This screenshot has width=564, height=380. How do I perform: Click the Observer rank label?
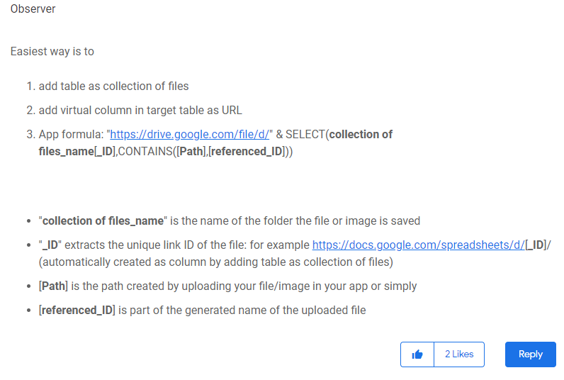(x=33, y=9)
